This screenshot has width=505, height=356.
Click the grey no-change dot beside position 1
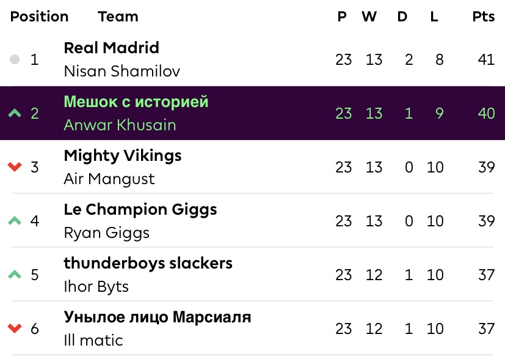point(15,59)
